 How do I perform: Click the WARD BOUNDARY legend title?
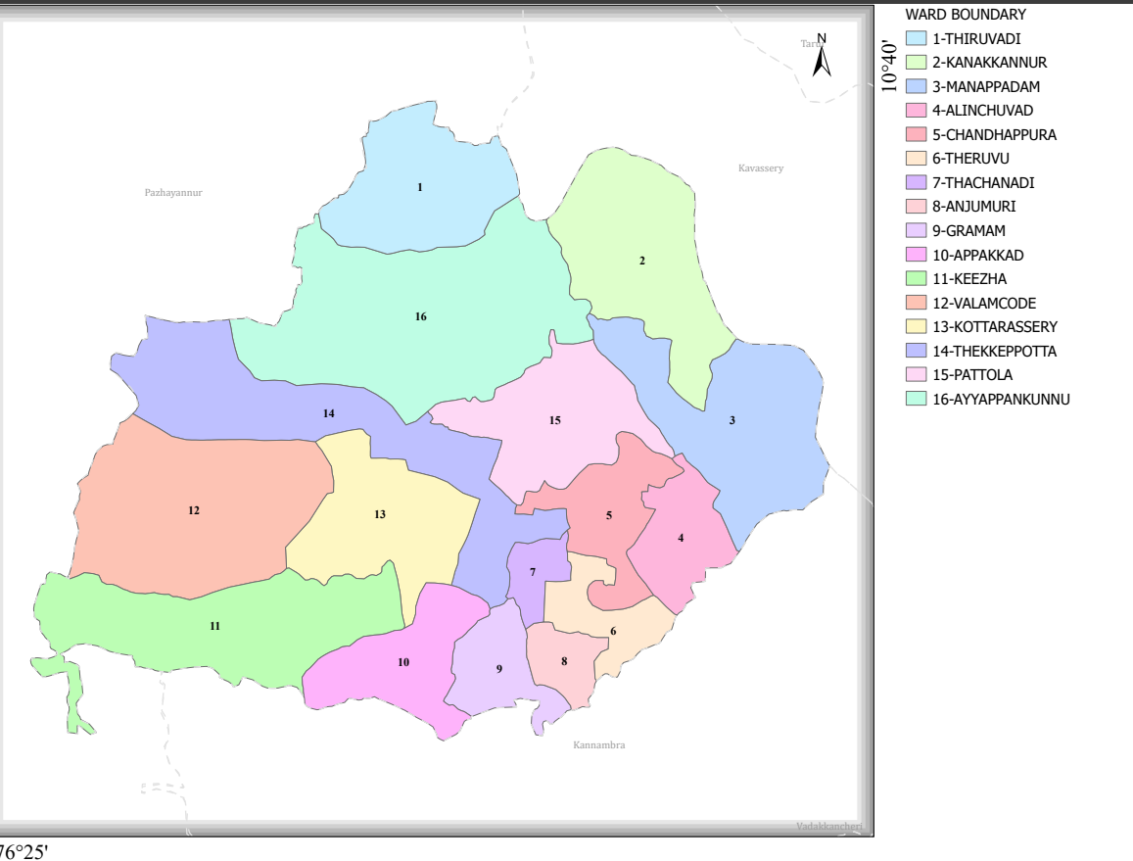tap(966, 15)
